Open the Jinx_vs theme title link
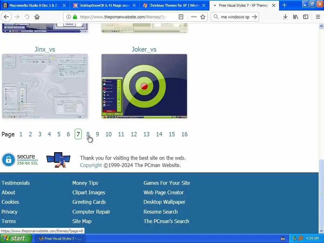Viewport: 324px width, 243px height. pos(45,49)
